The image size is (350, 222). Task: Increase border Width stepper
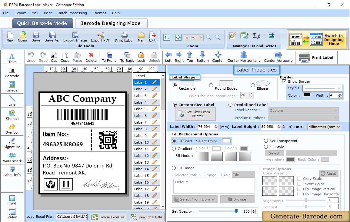click(340, 94)
